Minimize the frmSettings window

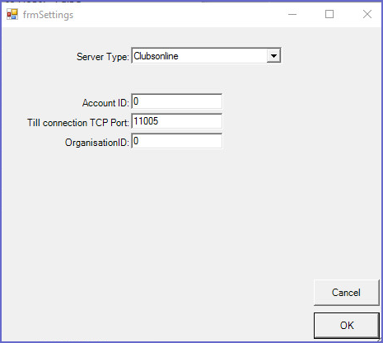click(x=292, y=14)
